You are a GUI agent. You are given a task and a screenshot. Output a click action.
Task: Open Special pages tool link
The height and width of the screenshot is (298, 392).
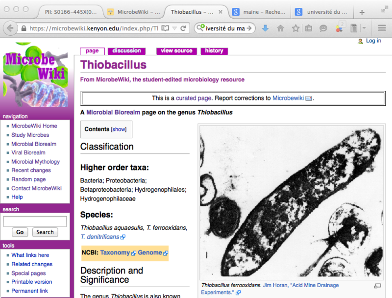click(28, 273)
